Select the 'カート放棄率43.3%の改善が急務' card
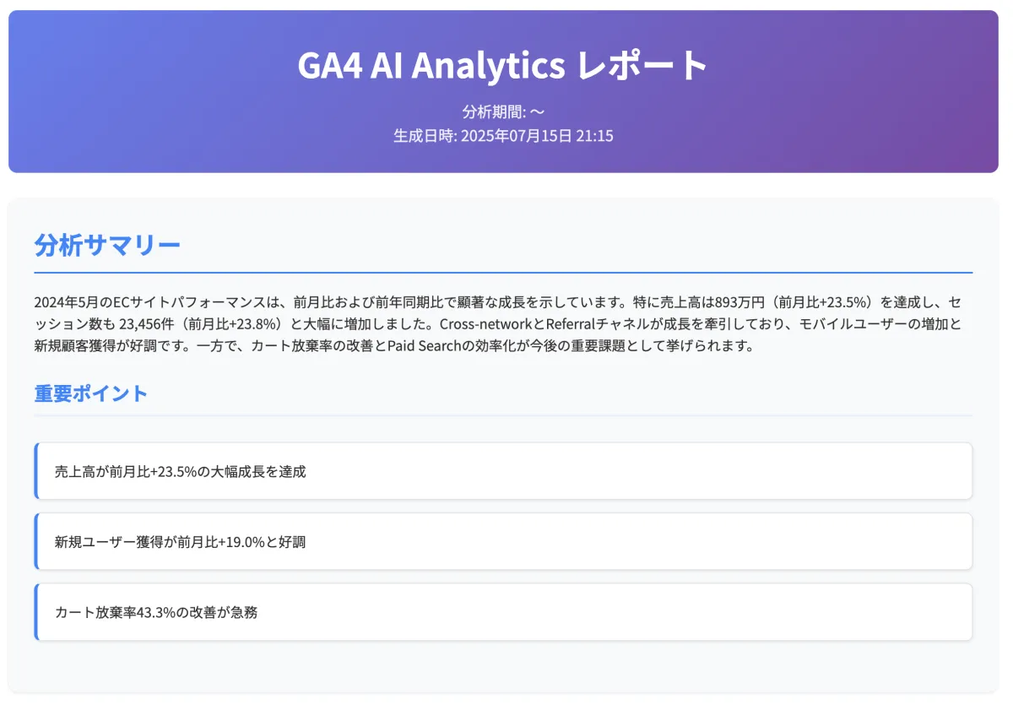Viewport: 1013px width, 705px height. click(503, 612)
